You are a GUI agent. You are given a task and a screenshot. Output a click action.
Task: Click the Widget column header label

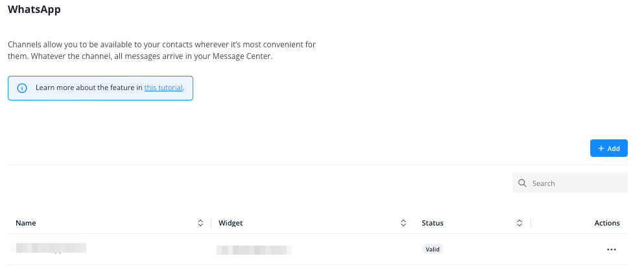click(x=231, y=223)
